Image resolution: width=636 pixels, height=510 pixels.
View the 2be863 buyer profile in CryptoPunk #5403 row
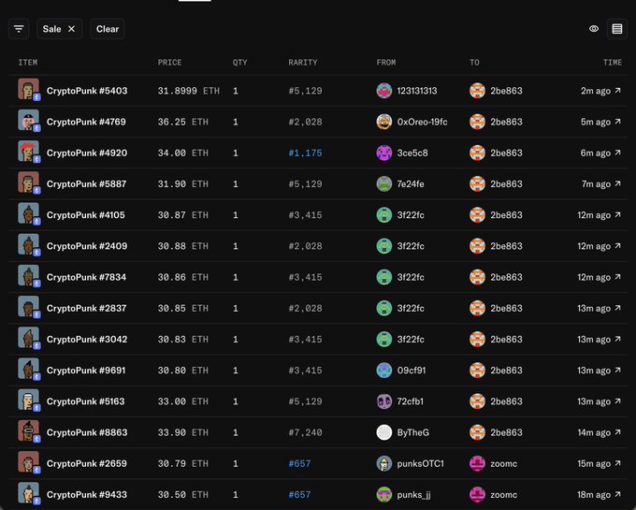(x=506, y=91)
